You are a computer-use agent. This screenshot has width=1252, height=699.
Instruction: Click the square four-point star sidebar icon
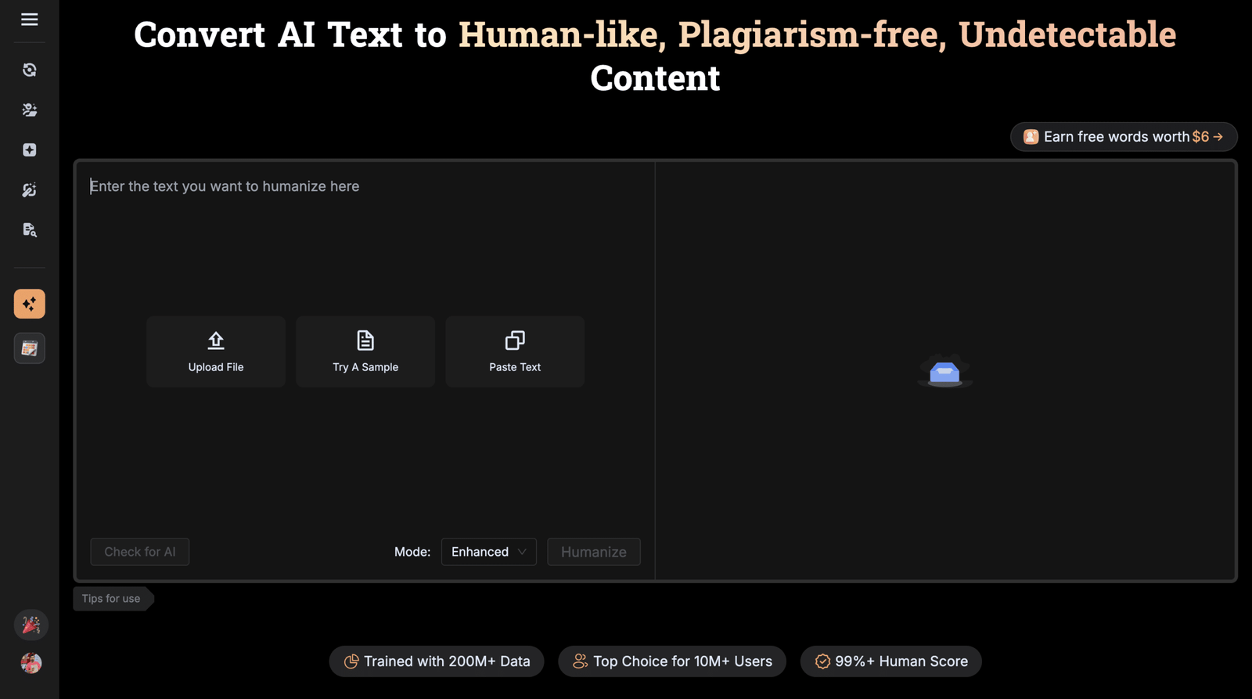pos(30,150)
